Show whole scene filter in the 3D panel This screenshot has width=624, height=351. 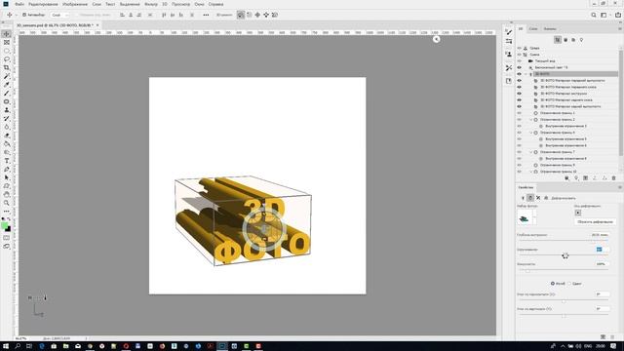558,40
